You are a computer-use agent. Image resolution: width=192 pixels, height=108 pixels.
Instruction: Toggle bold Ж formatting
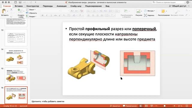pyautogui.click(x=43, y=15)
